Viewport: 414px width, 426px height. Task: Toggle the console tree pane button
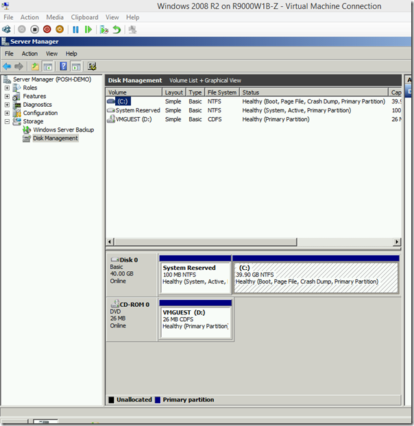click(47, 66)
